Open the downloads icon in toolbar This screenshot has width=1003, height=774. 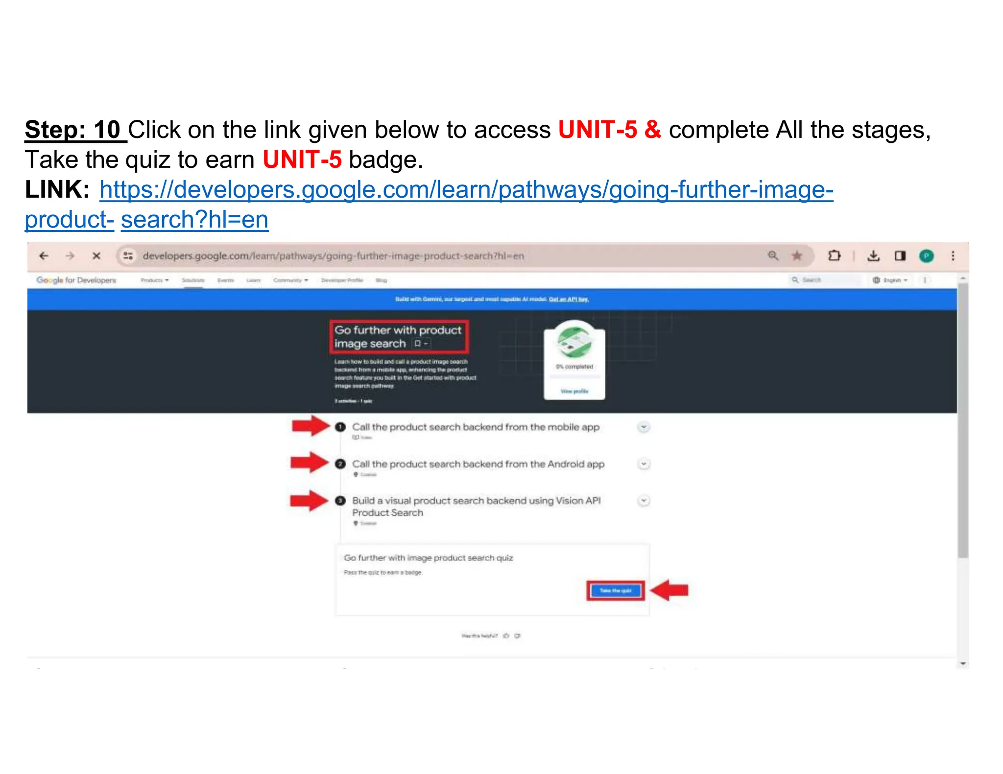874,256
